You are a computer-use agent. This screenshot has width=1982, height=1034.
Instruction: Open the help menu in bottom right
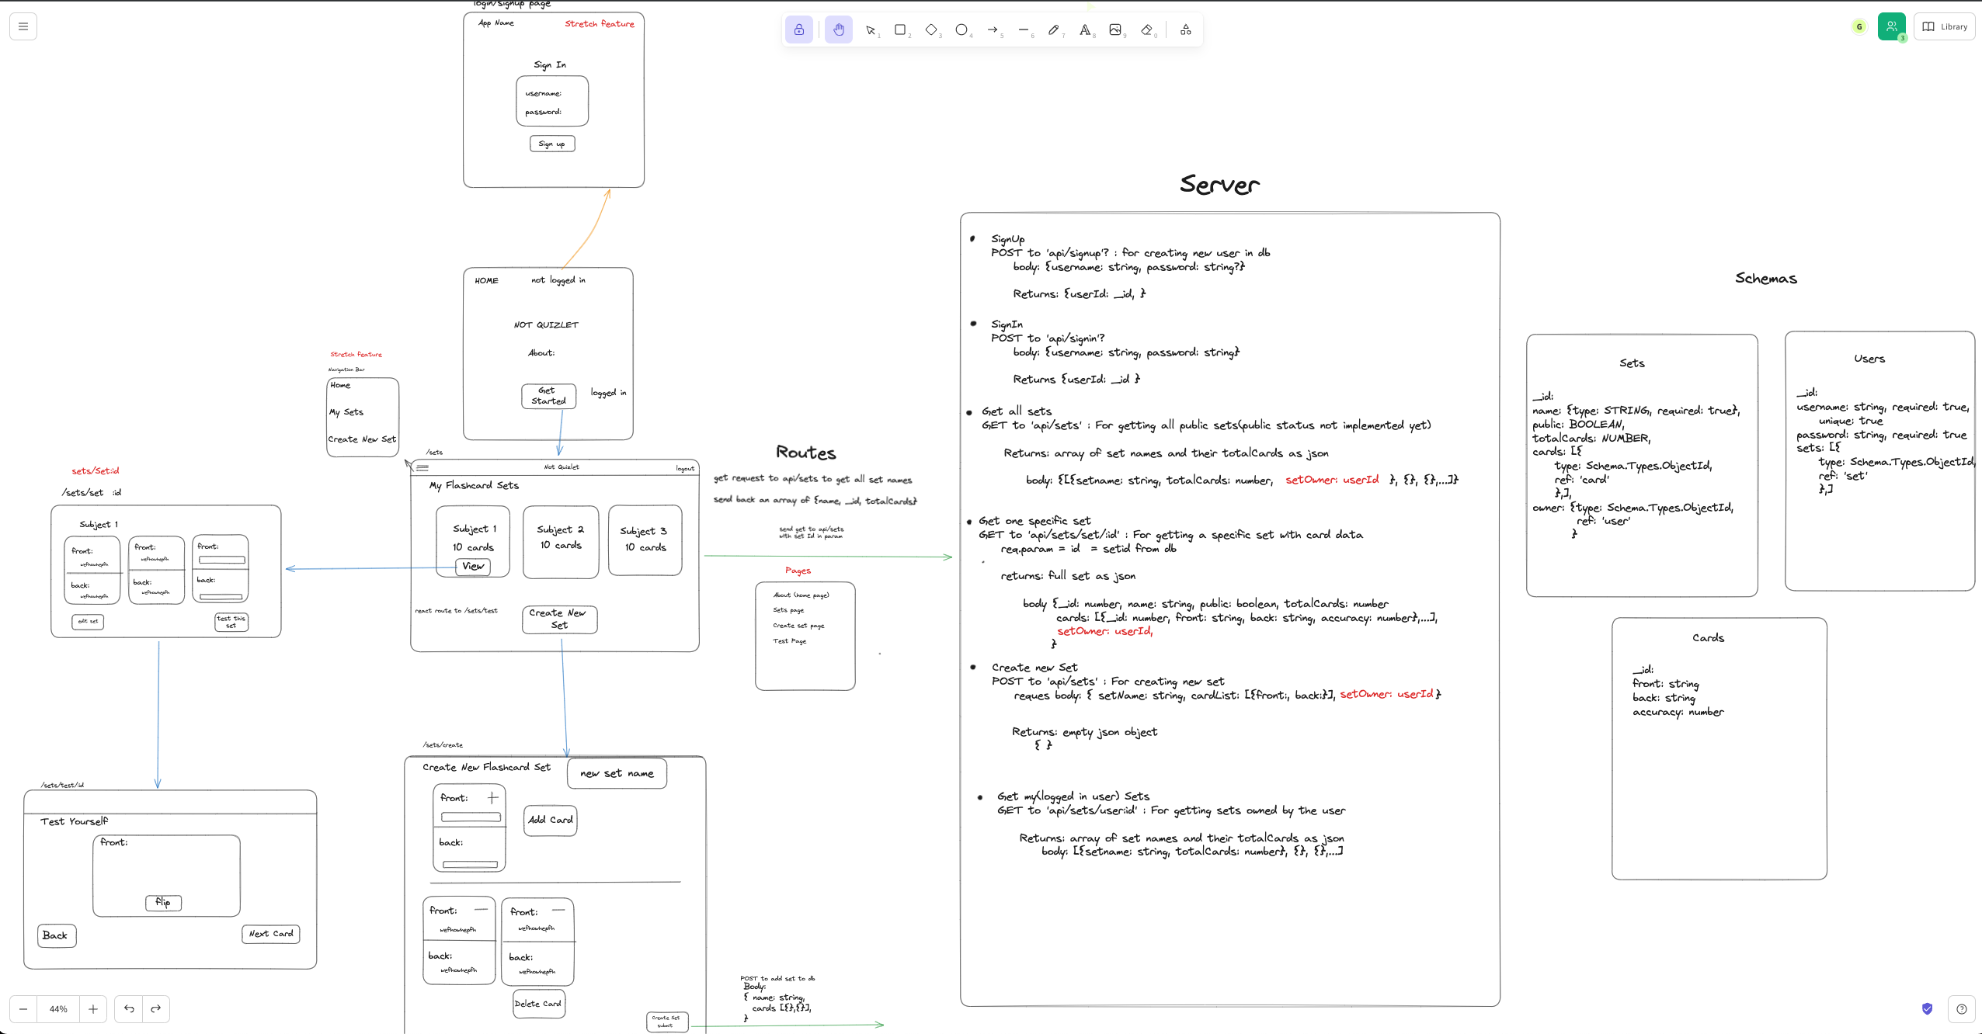(x=1962, y=1008)
